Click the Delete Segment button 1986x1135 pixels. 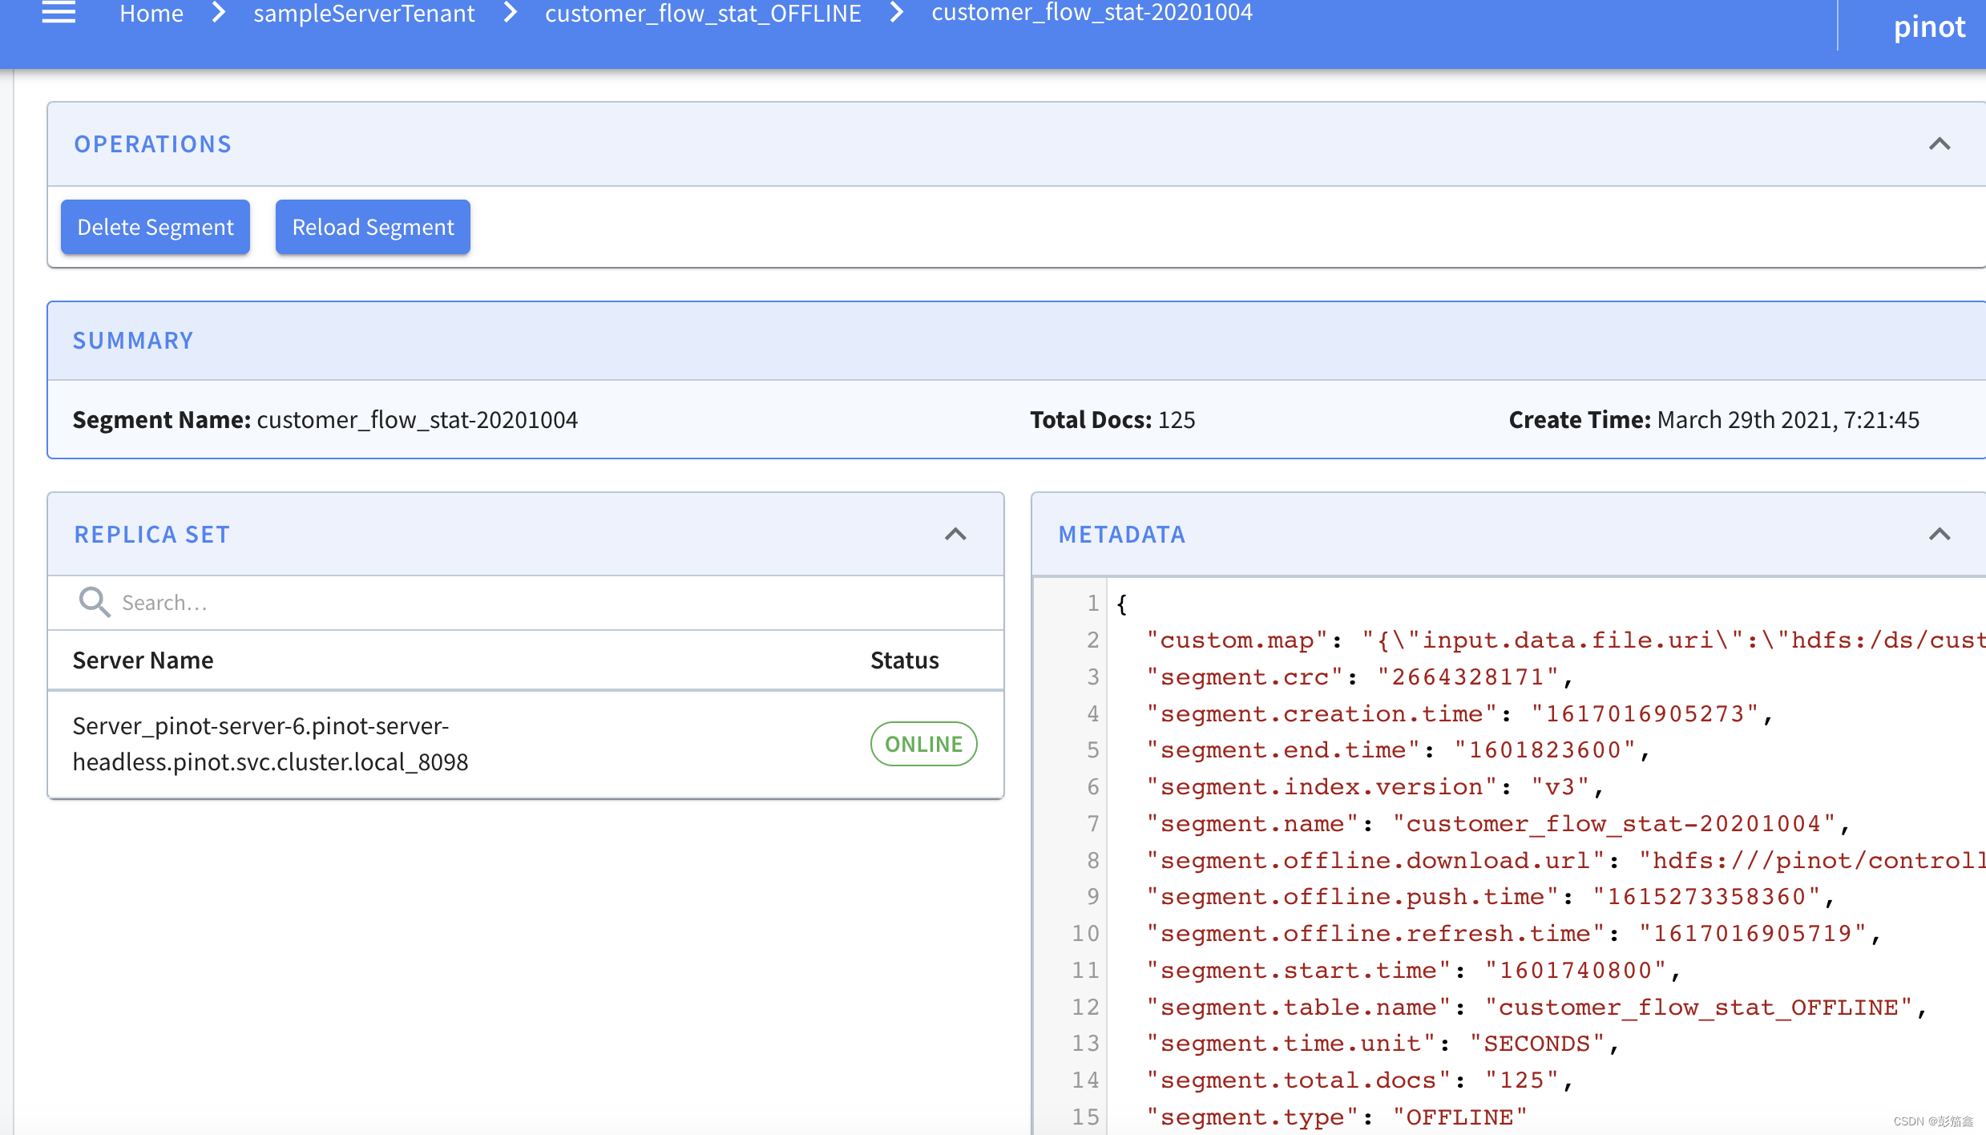pyautogui.click(x=155, y=228)
